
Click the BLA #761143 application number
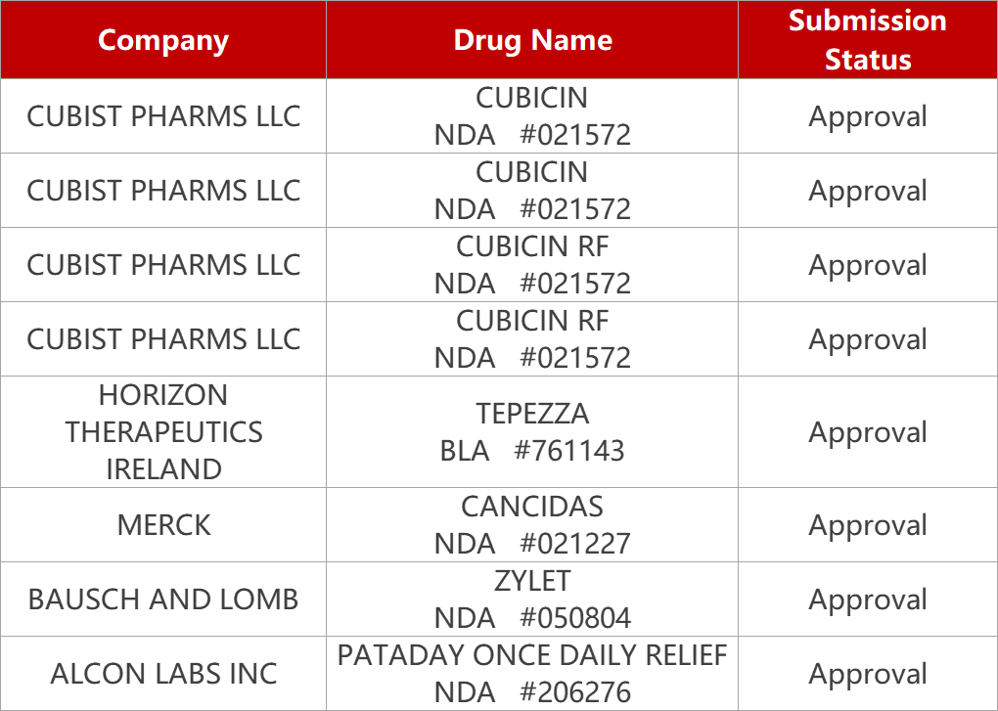click(532, 451)
